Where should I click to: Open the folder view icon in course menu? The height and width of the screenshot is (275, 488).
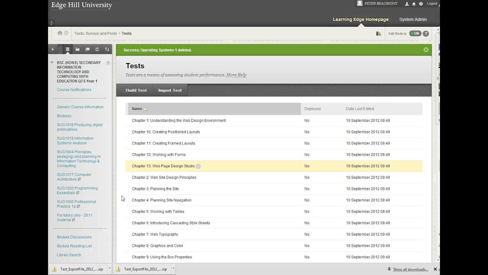[x=77, y=49]
